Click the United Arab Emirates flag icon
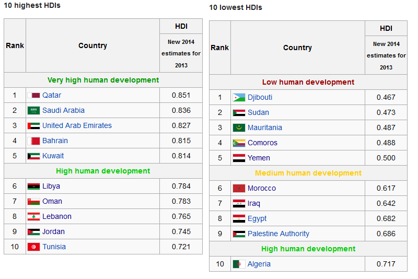 pyautogui.click(x=33, y=126)
